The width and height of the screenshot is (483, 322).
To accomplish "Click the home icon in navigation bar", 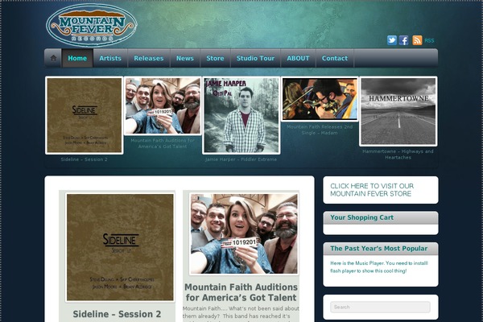I will coord(53,58).
